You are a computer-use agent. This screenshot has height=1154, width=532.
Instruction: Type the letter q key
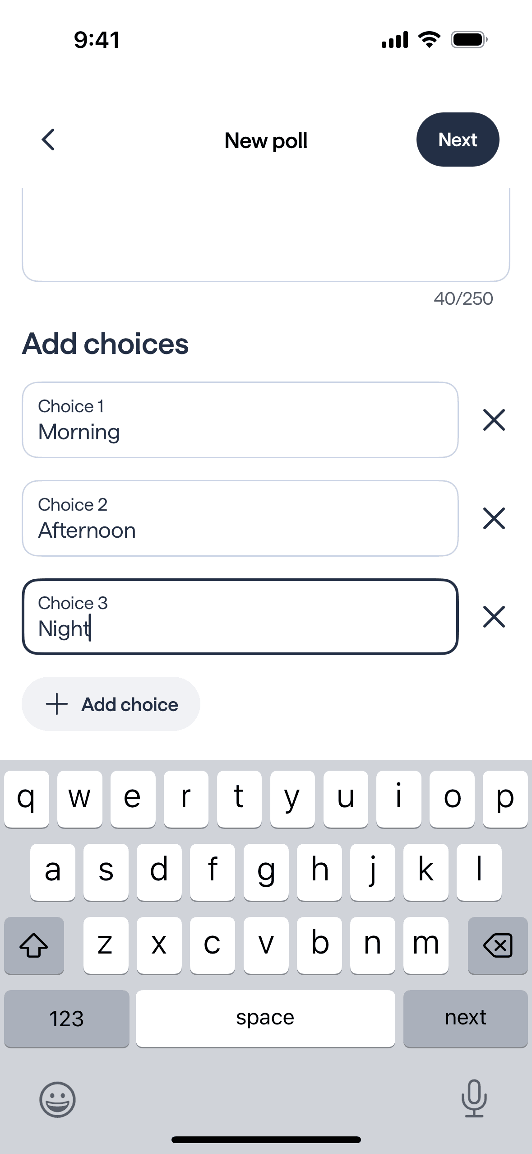(27, 799)
